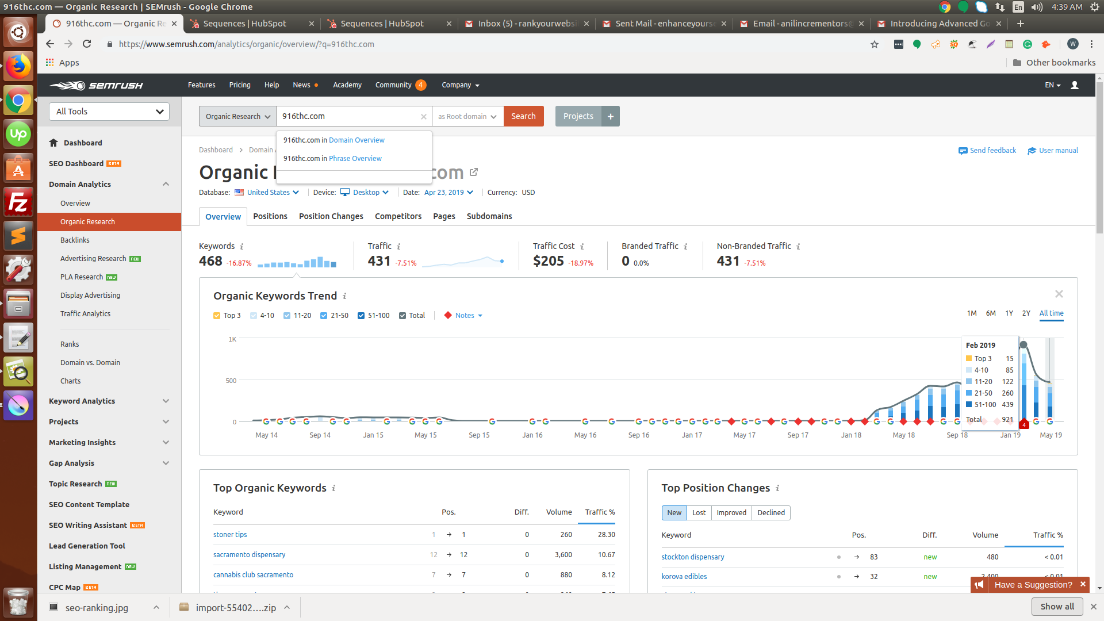Change the Desktop device dropdown

coord(365,193)
